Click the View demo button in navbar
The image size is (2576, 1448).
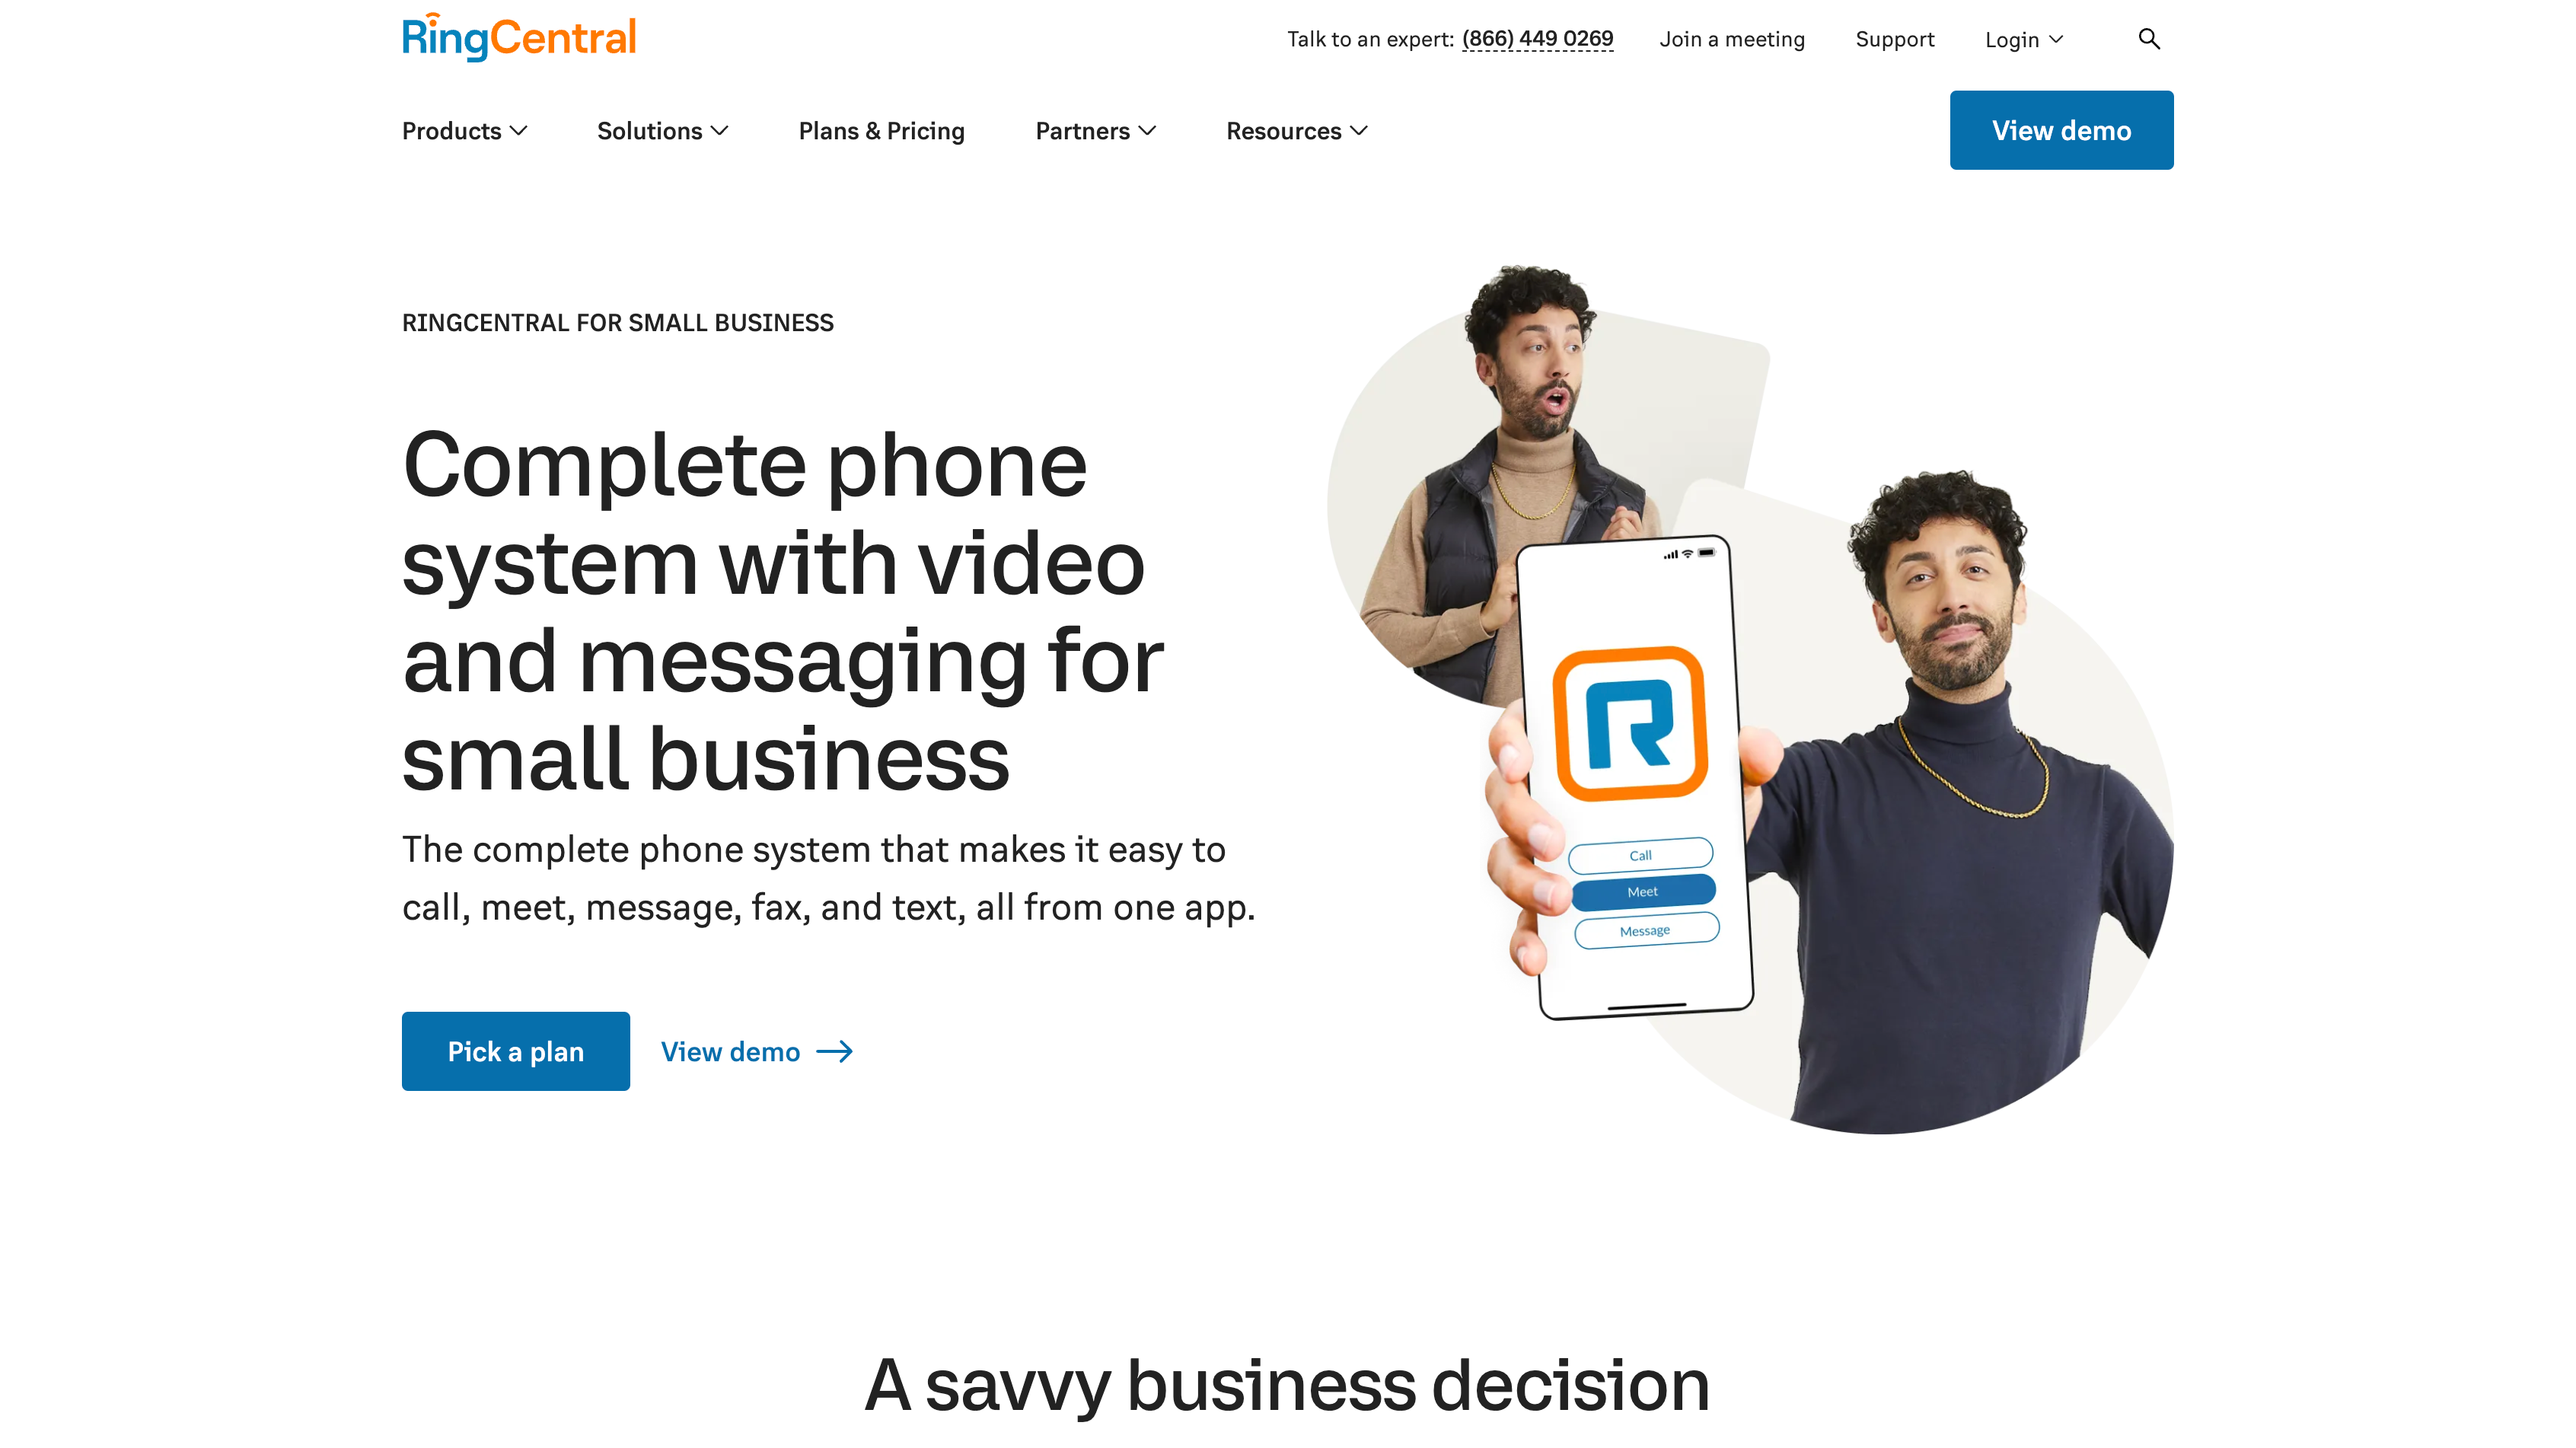(2061, 129)
